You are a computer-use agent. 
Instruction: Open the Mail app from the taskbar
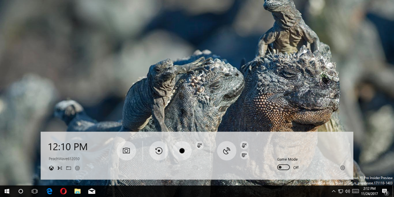(91, 191)
